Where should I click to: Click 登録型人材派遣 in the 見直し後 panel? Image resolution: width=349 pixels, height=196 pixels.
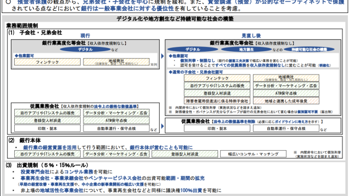point(217,93)
